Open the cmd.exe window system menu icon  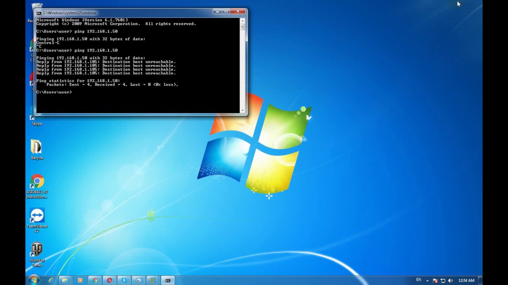[39, 13]
